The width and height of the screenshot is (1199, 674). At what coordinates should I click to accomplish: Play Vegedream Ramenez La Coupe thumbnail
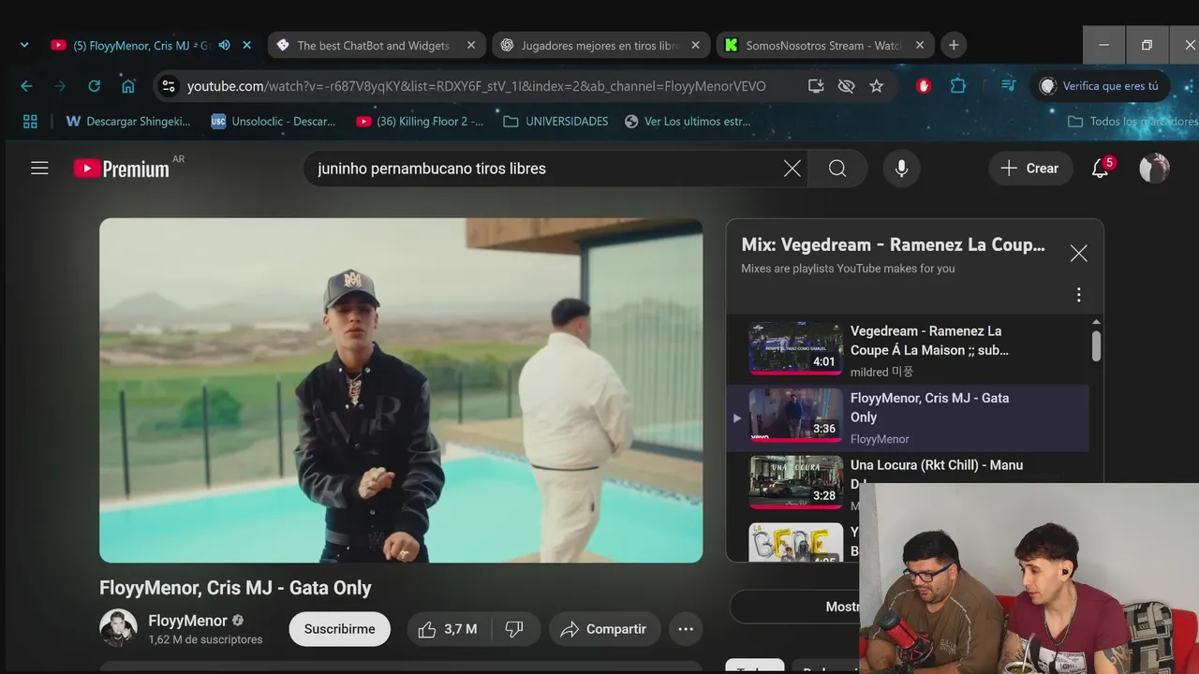point(795,349)
